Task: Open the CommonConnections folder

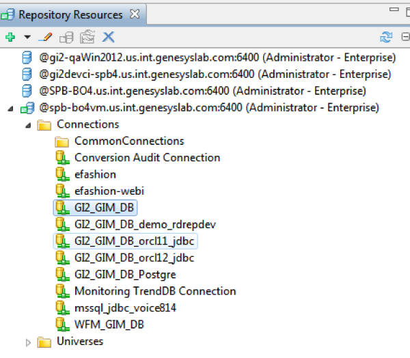Action: (x=129, y=141)
